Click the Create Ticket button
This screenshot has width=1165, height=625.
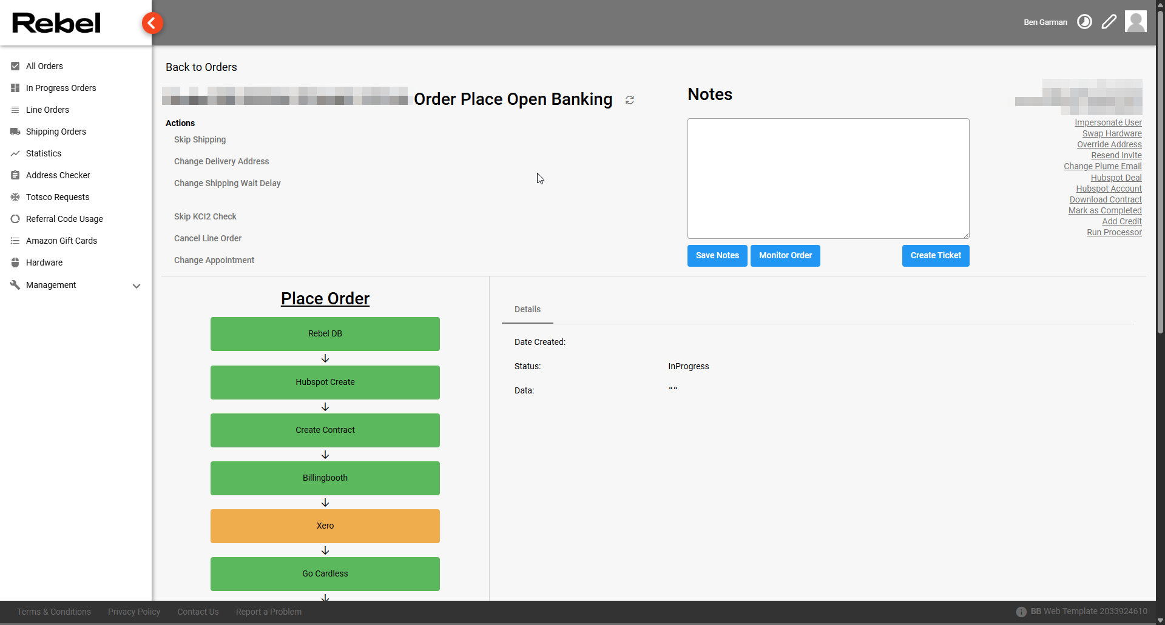(x=935, y=256)
